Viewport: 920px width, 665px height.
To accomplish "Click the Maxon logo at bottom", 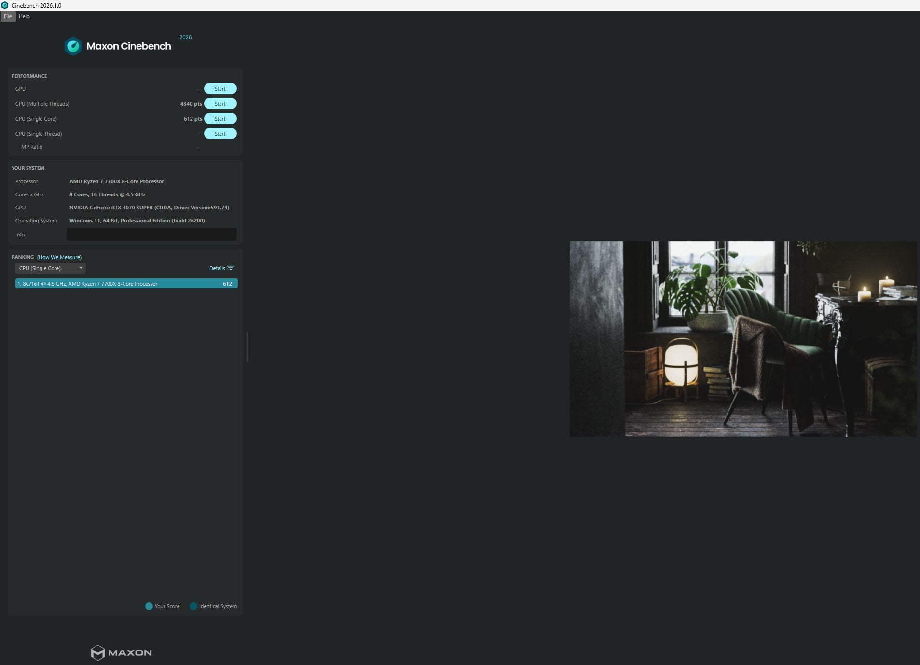I will 122,652.
